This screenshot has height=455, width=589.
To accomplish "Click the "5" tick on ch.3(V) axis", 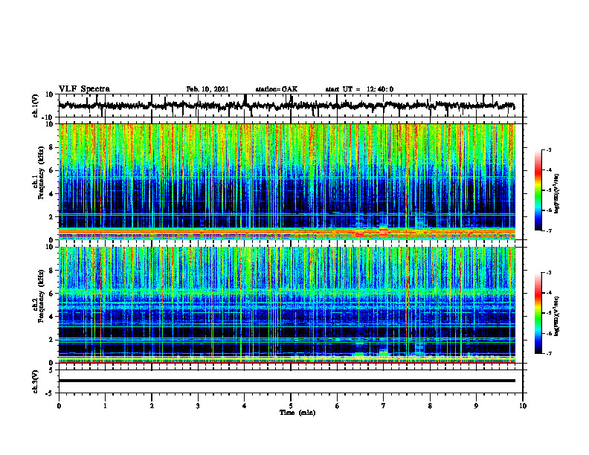I will [x=52, y=370].
